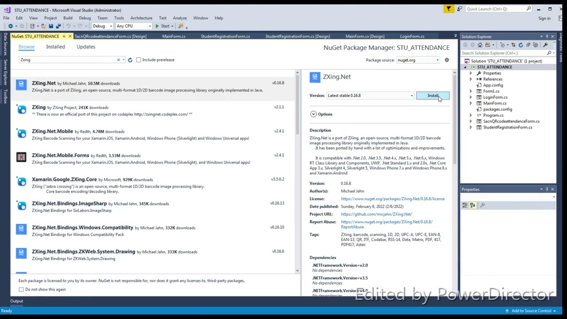Click Add to Source Control in status bar

pyautogui.click(x=531, y=311)
